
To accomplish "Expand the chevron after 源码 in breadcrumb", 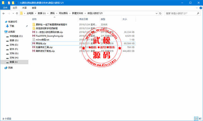I will point(57,13).
